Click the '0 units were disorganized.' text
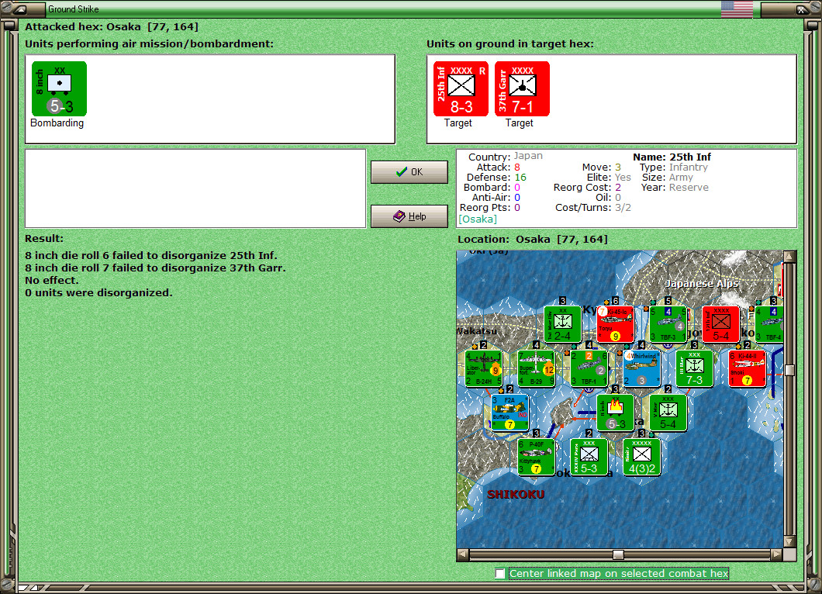The width and height of the screenshot is (822, 594). [x=98, y=292]
